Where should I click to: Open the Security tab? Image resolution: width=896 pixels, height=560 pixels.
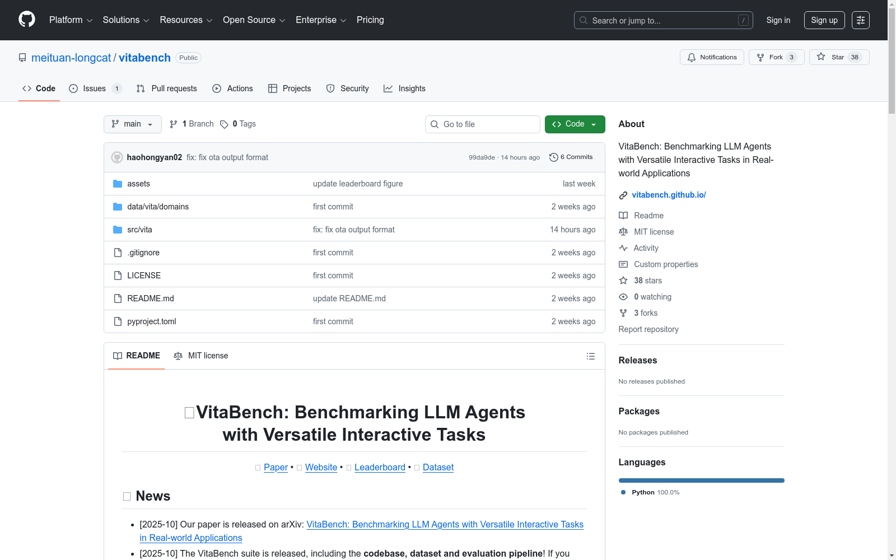coord(347,88)
